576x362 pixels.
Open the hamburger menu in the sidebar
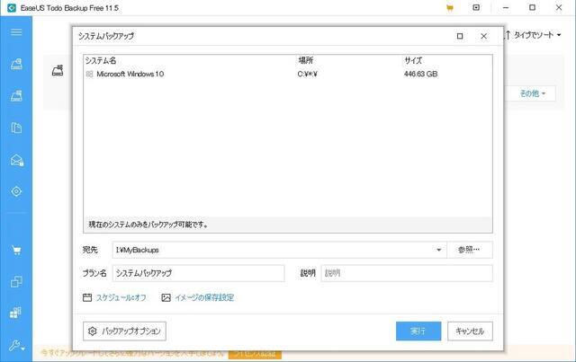coord(16,32)
